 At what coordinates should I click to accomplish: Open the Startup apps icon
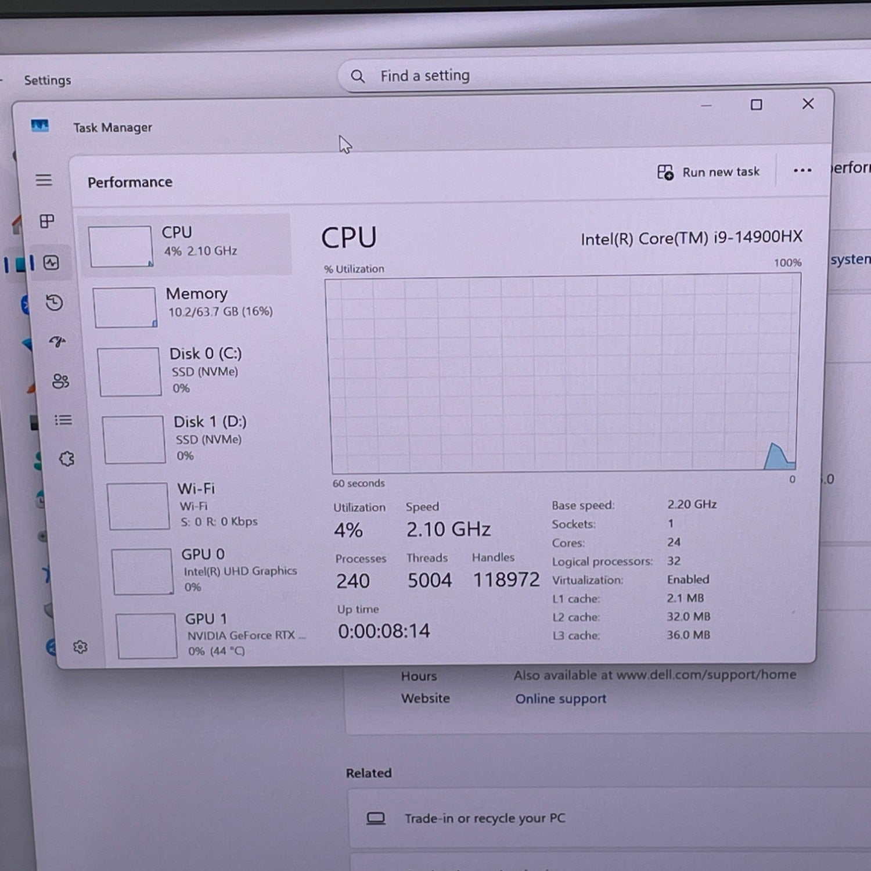[x=57, y=341]
